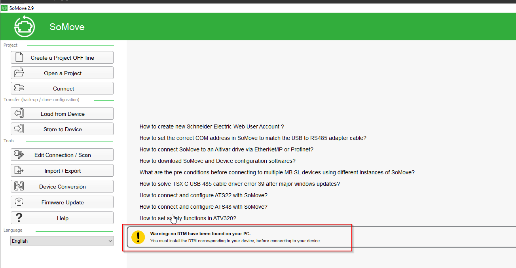Click the Open a Project button label

[63, 73]
